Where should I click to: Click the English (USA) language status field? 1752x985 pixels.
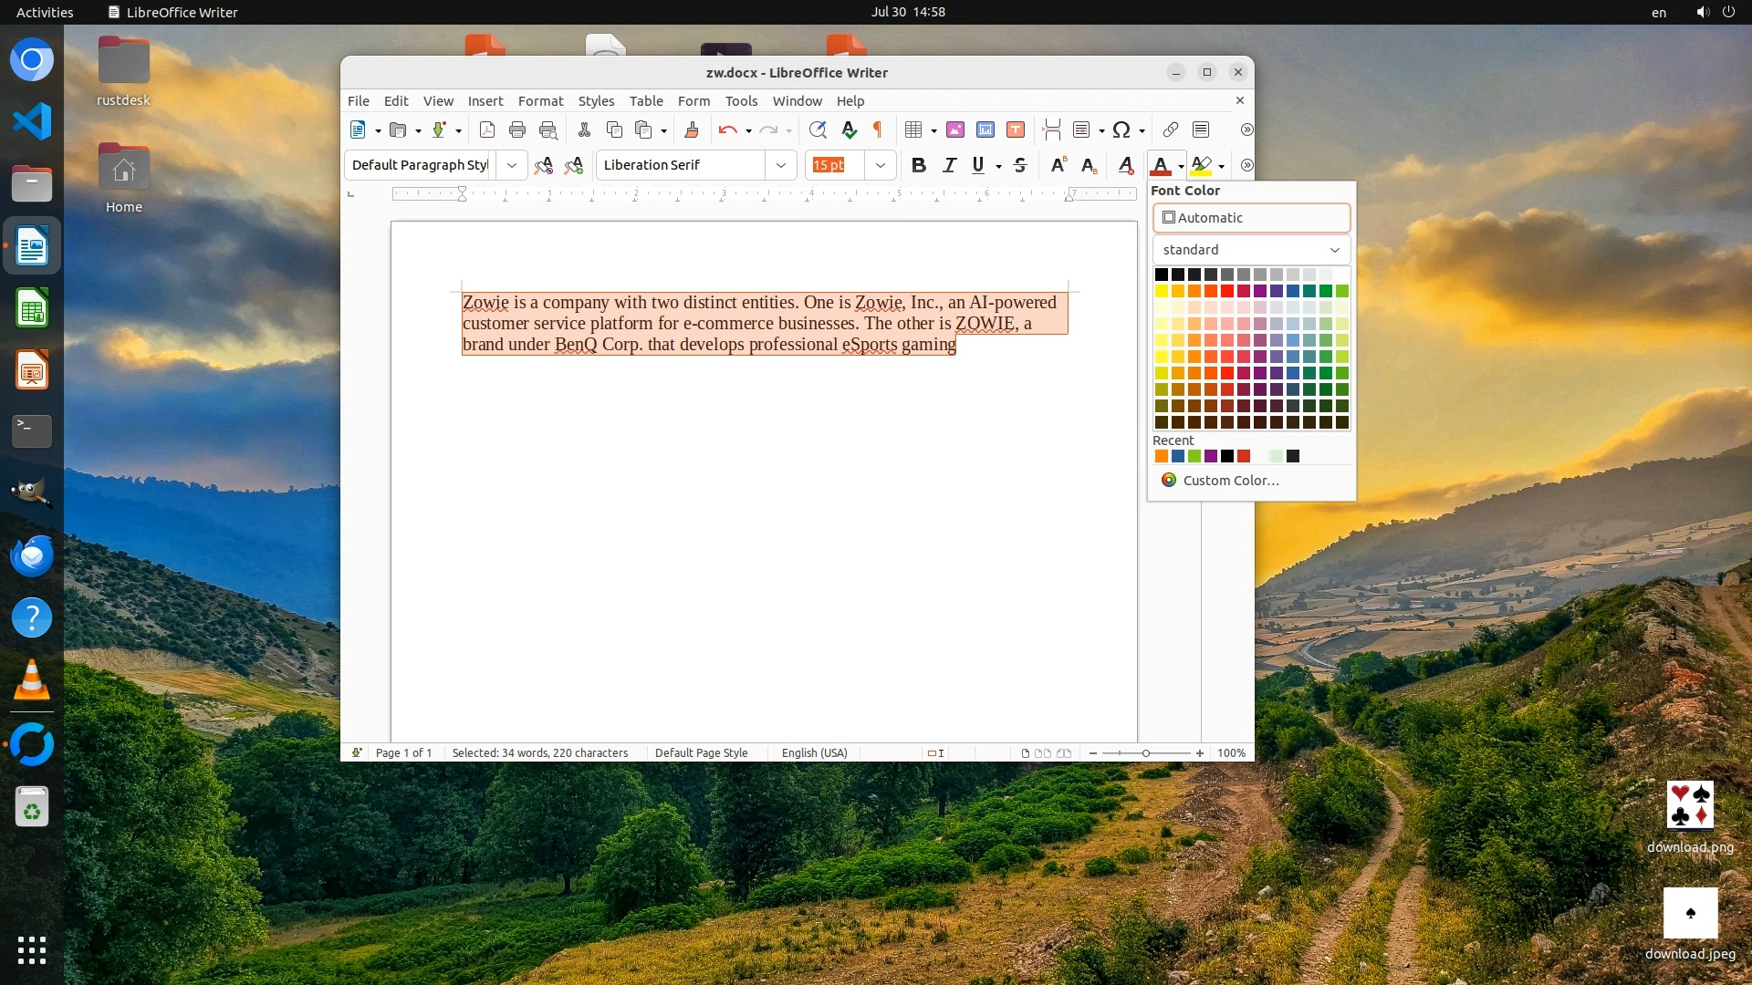coord(814,753)
